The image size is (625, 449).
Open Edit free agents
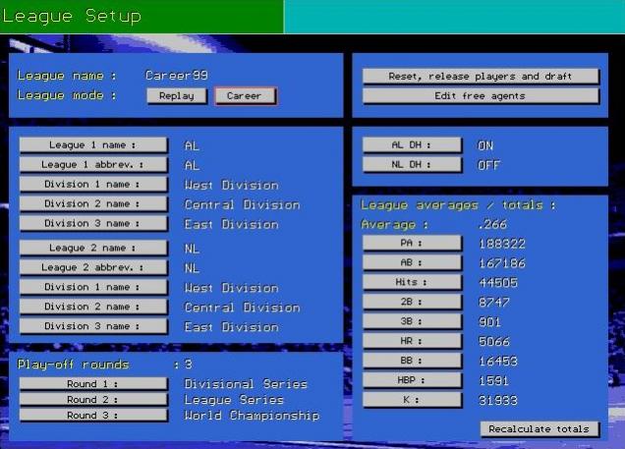point(481,95)
